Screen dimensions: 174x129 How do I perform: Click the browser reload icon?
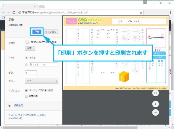14,12
